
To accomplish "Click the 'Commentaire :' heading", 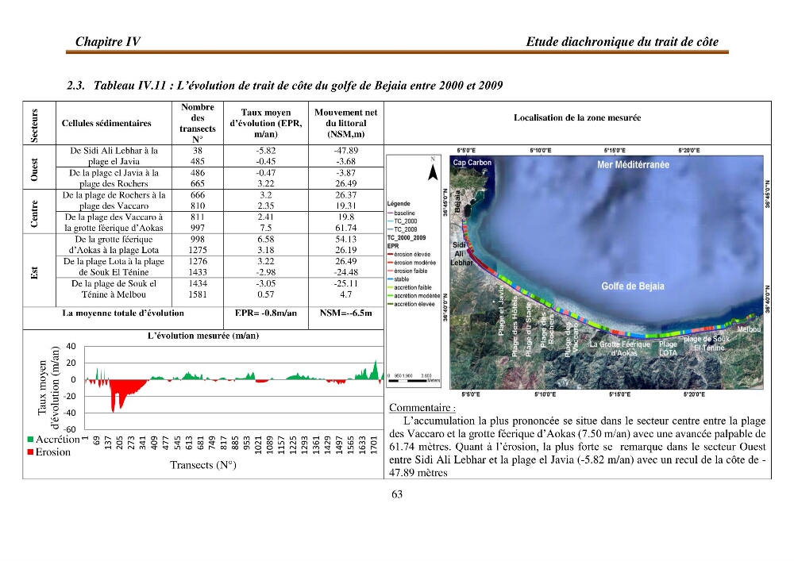I will point(422,408).
